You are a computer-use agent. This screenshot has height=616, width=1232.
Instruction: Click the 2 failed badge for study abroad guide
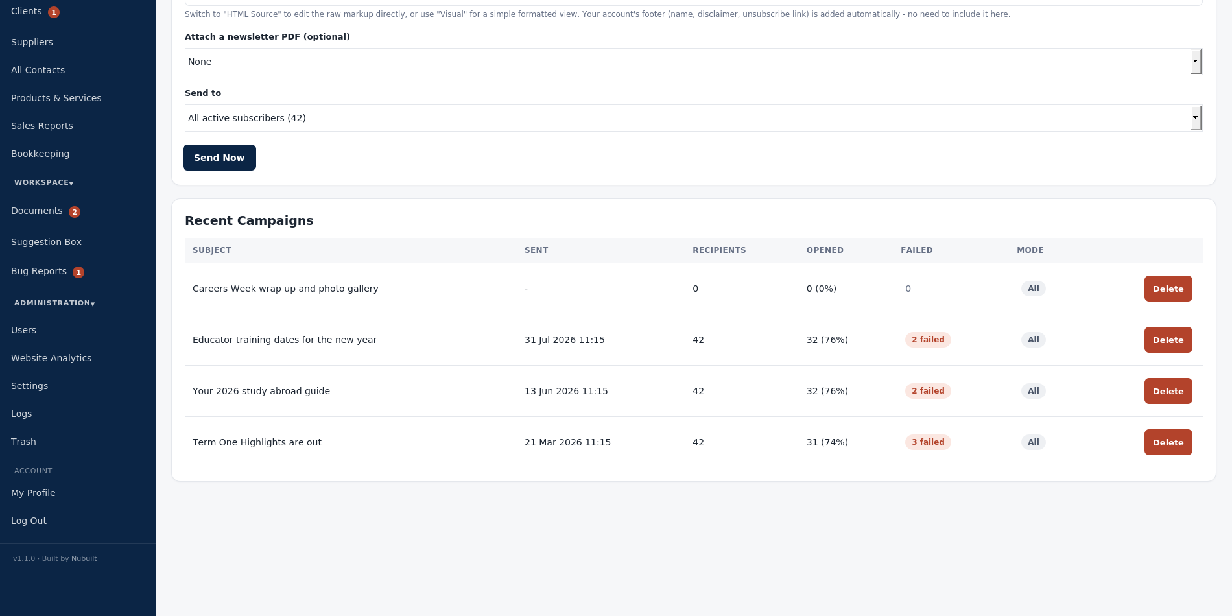click(928, 391)
